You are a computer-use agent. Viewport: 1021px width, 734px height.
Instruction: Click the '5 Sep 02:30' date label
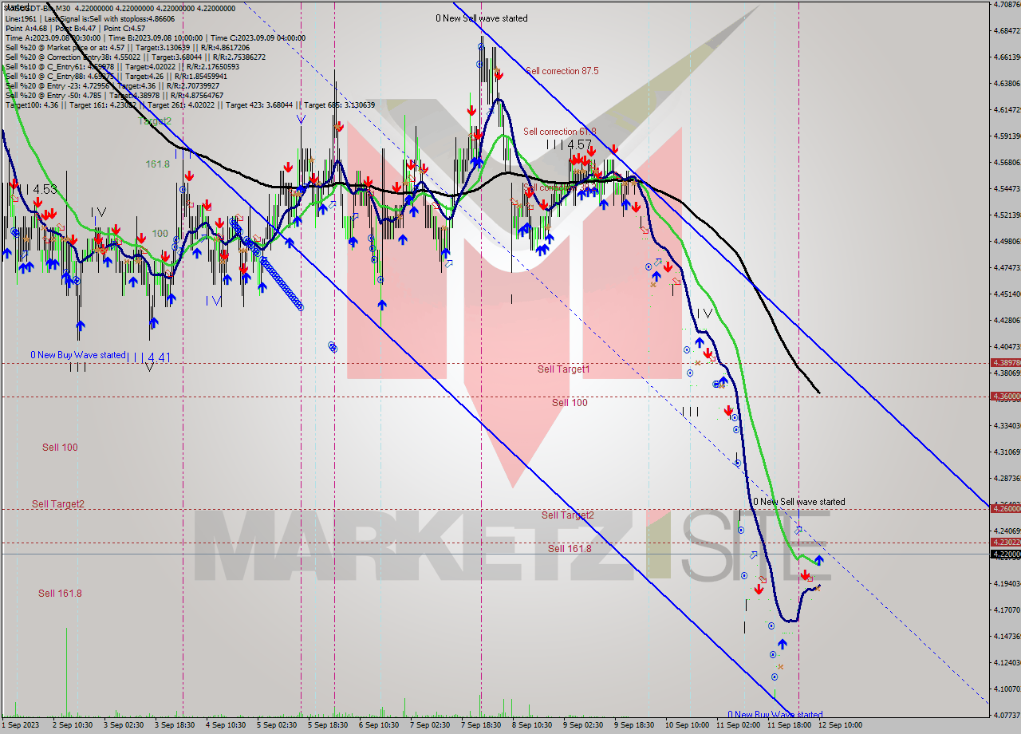[277, 725]
